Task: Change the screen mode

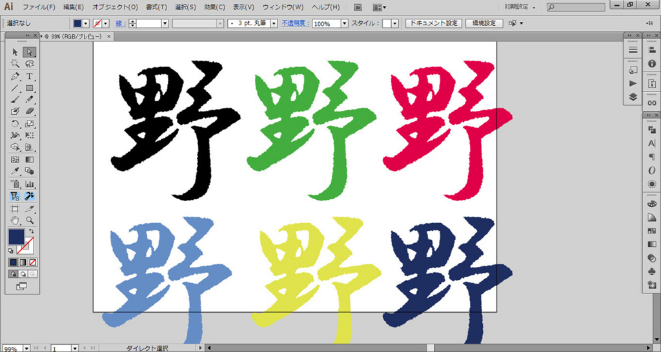Action: click(x=21, y=286)
